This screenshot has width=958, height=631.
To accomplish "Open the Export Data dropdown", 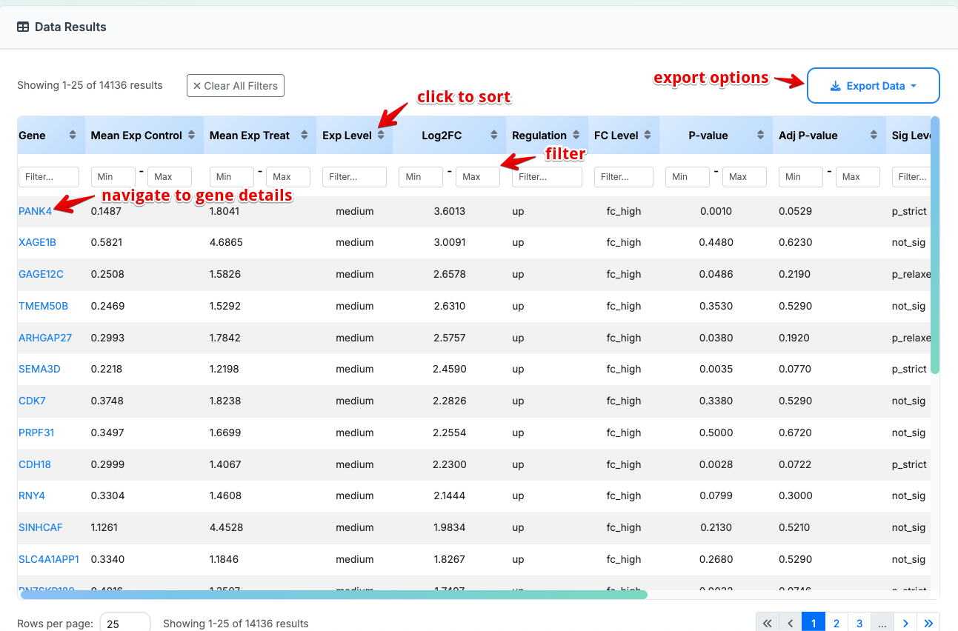I will (x=873, y=86).
